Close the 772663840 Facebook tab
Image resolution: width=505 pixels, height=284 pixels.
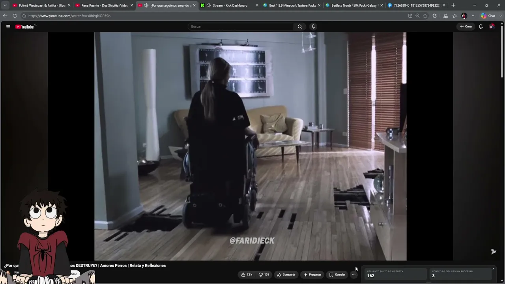(444, 6)
